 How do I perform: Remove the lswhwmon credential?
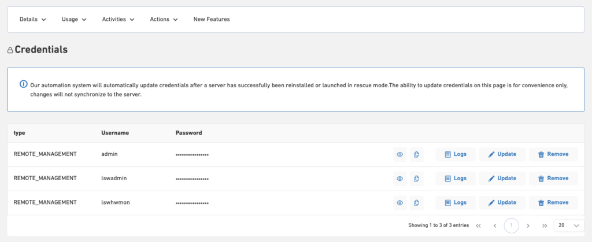pos(553,203)
